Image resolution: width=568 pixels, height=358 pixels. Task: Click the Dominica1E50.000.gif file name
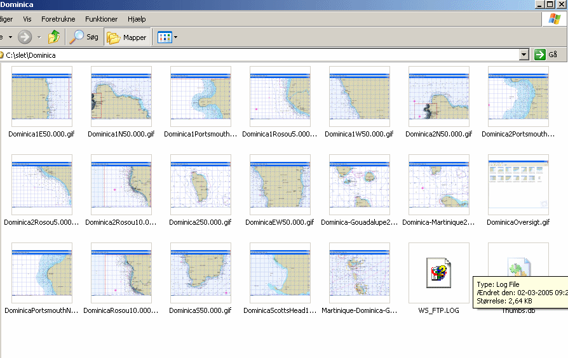click(41, 134)
